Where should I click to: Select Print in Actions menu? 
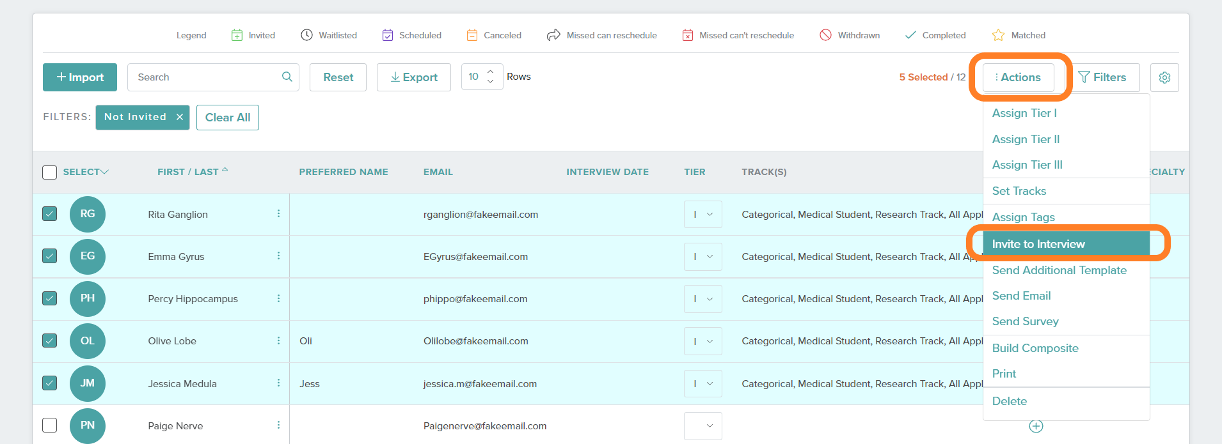click(x=1004, y=374)
